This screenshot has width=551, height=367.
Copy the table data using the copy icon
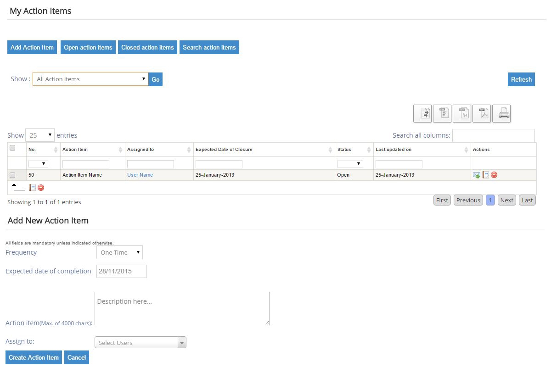click(x=422, y=113)
